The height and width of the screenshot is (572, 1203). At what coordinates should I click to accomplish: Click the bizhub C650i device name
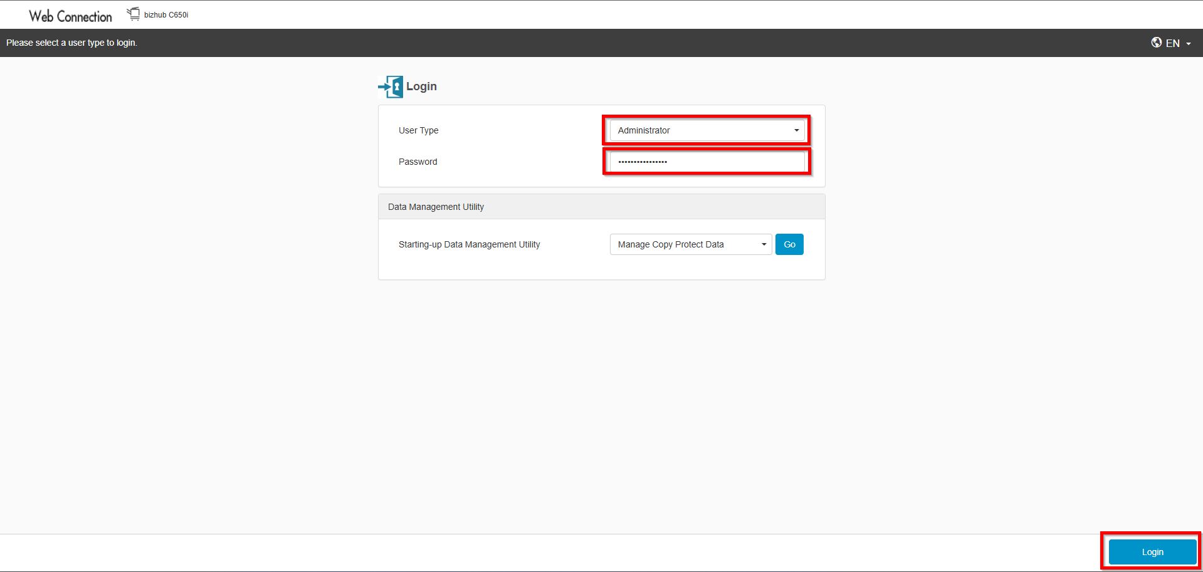tap(166, 15)
